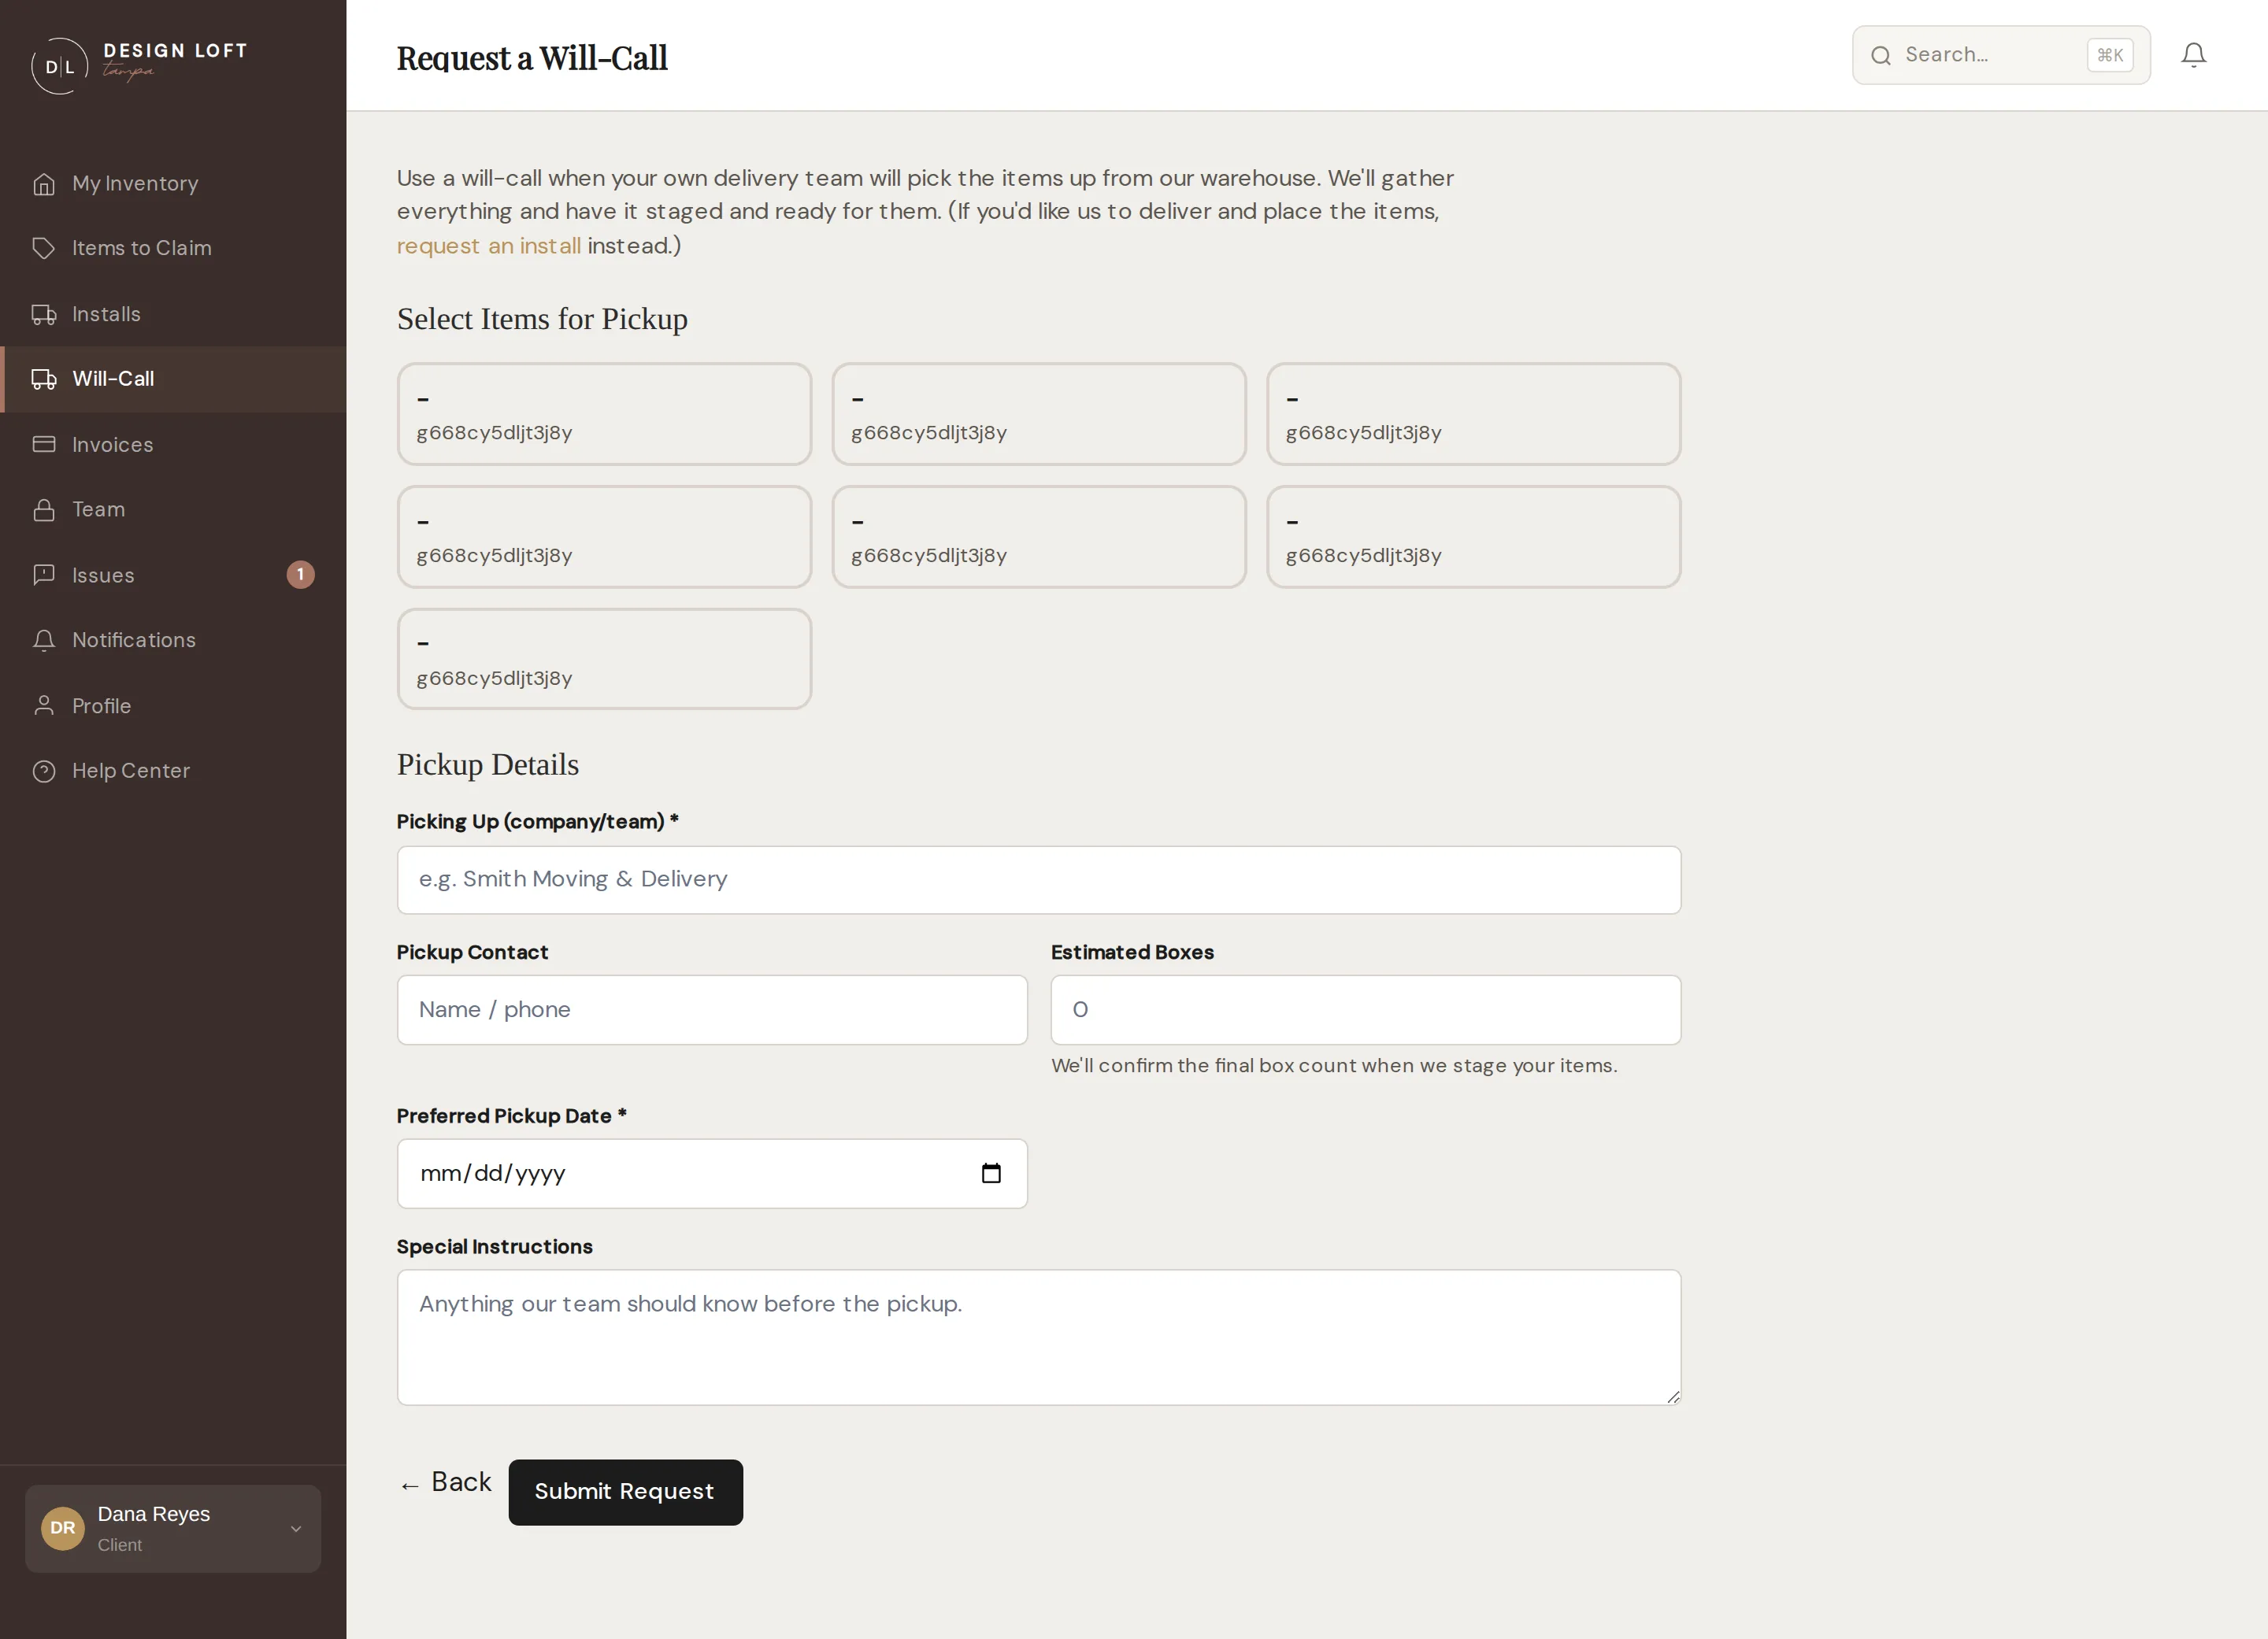Select last item card in second row
This screenshot has height=1639, width=2268.
point(1473,537)
